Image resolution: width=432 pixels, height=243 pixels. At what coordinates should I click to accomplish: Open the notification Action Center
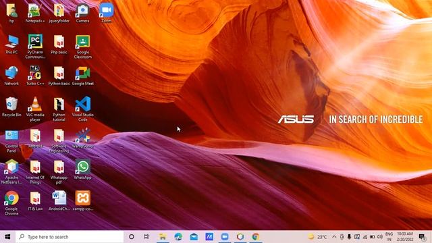[x=422, y=237]
